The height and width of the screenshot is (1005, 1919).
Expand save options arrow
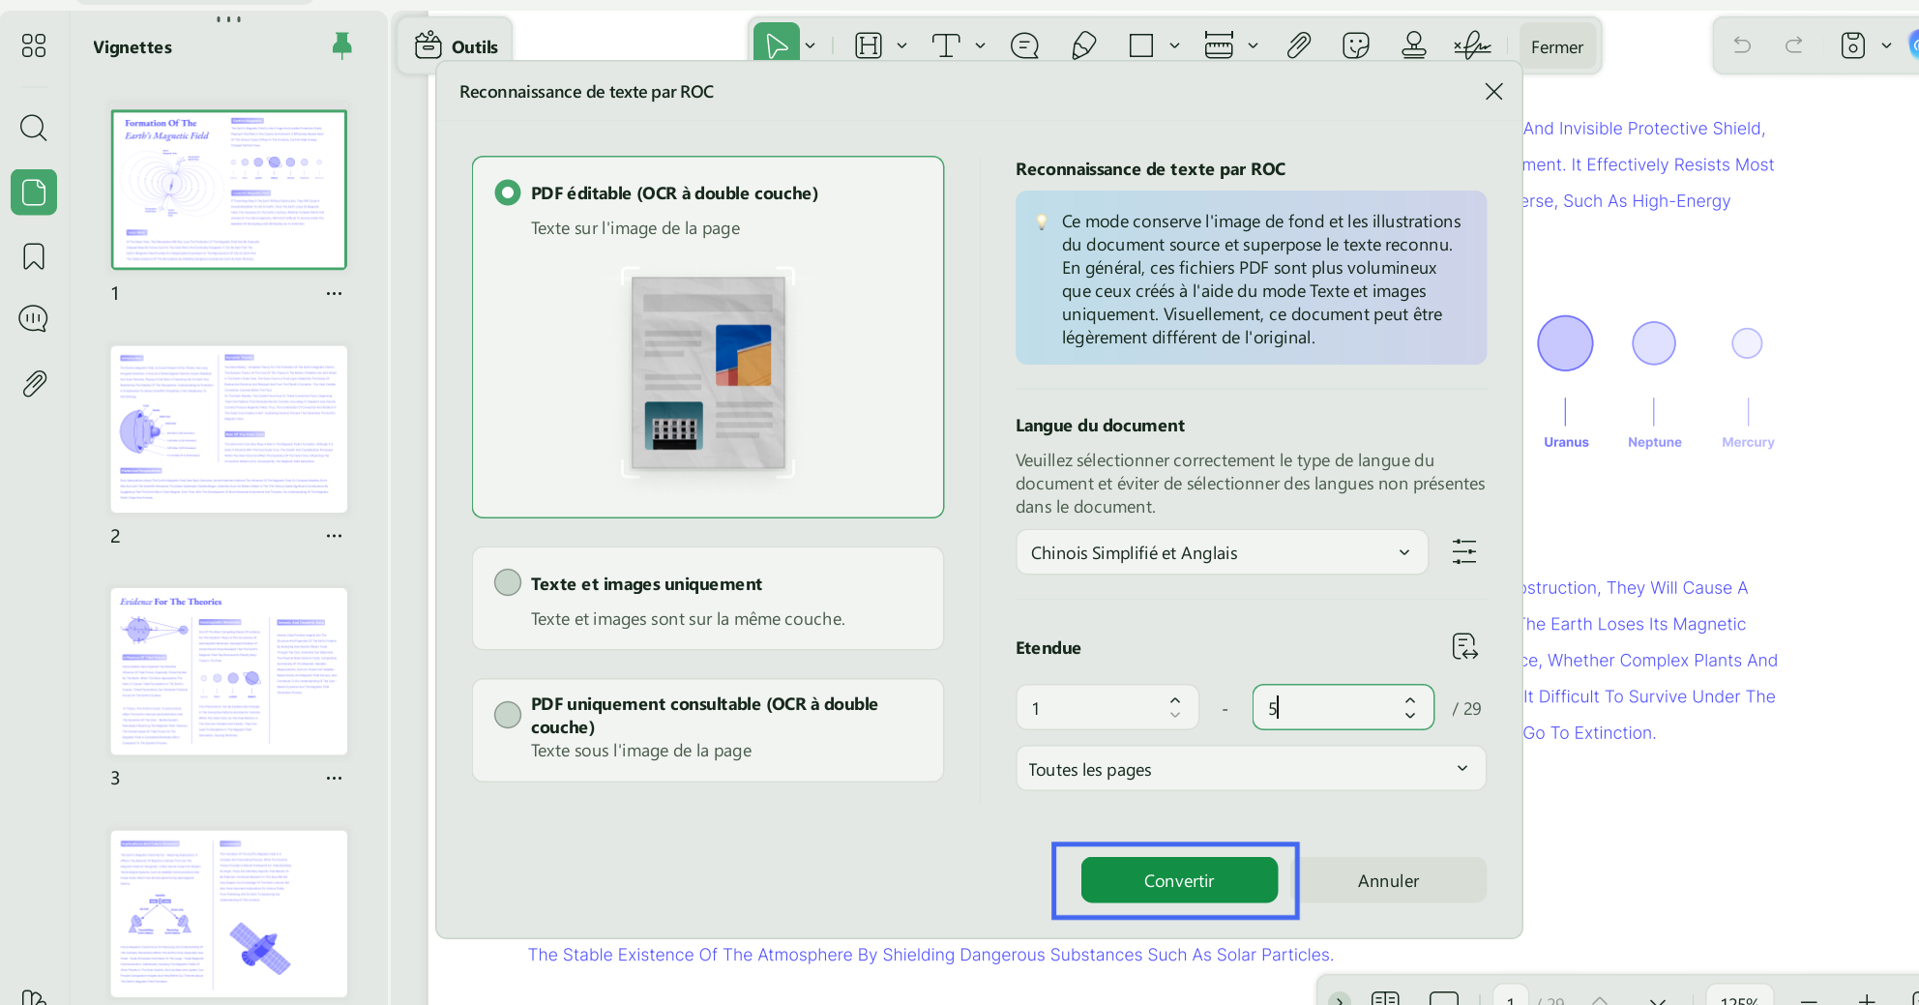tap(1886, 45)
